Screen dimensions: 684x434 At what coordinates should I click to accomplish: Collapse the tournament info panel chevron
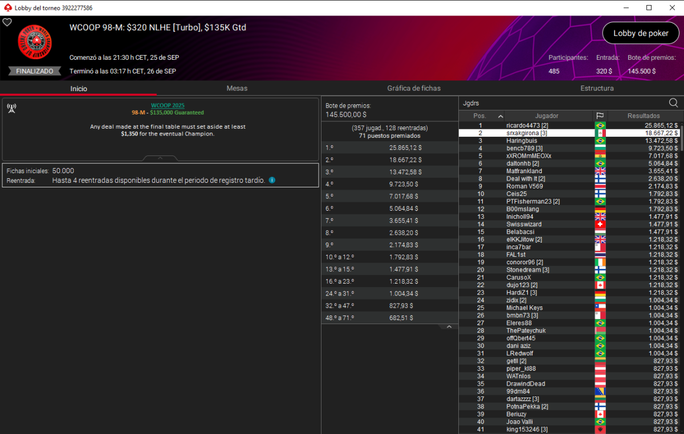pyautogui.click(x=160, y=158)
